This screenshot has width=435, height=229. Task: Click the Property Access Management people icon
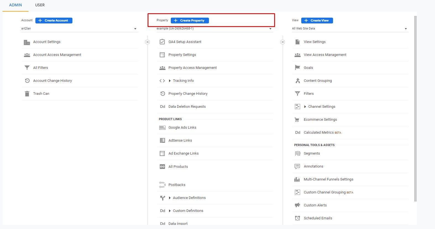162,68
